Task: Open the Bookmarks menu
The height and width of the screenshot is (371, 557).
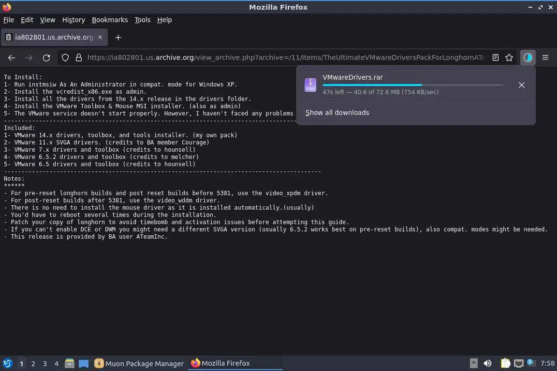Action: [110, 20]
